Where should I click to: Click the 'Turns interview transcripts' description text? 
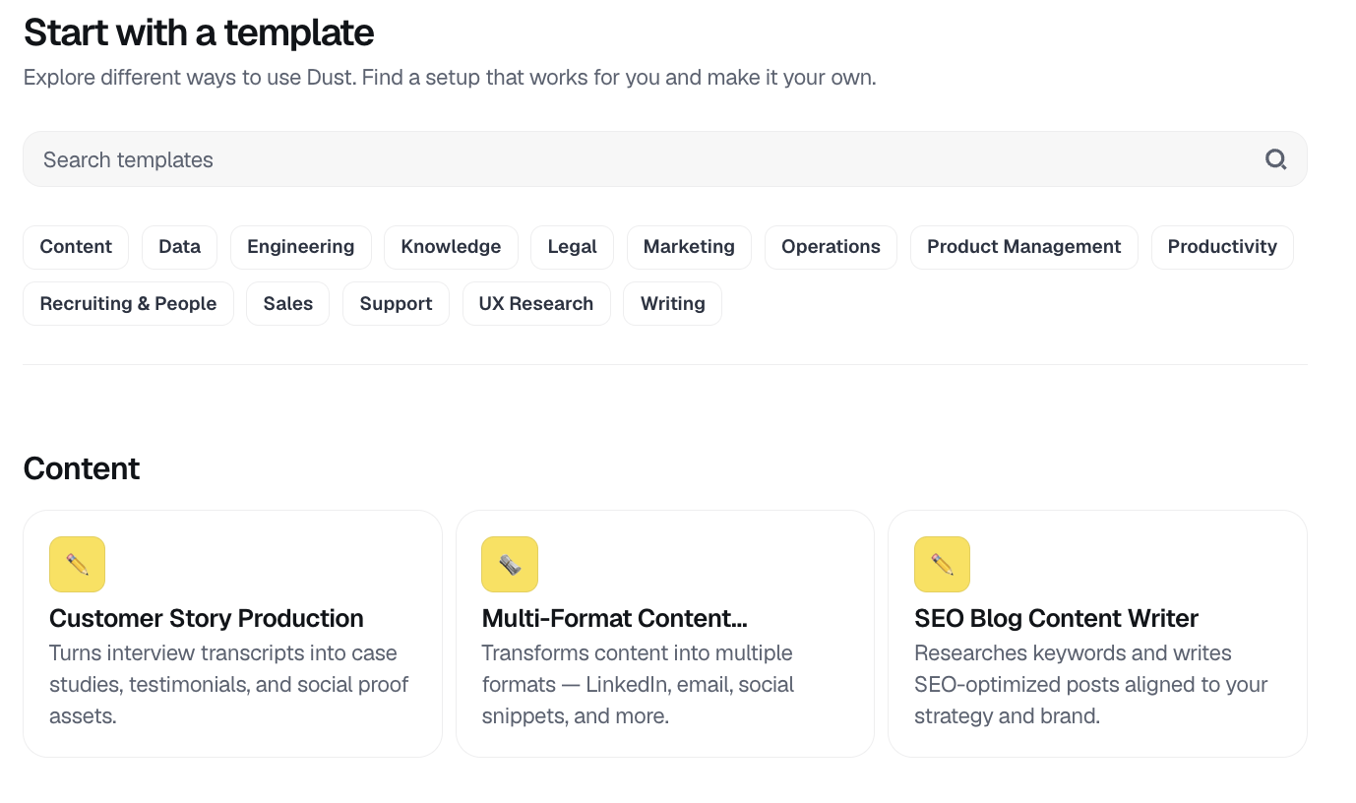click(229, 684)
